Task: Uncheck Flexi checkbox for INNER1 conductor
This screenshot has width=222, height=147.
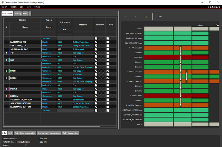Action: (108, 71)
